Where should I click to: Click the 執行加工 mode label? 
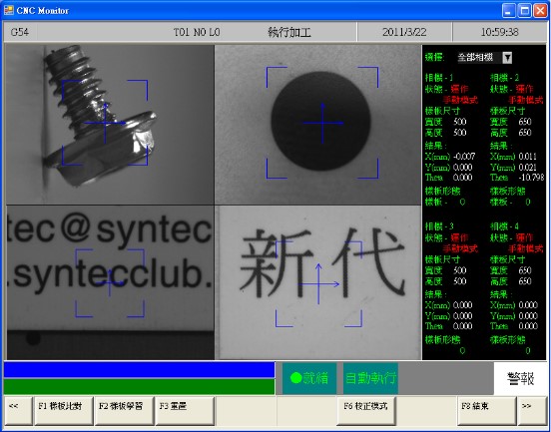click(289, 32)
